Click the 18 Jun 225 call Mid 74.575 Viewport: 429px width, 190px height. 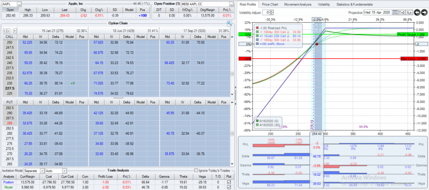coord(98,93)
